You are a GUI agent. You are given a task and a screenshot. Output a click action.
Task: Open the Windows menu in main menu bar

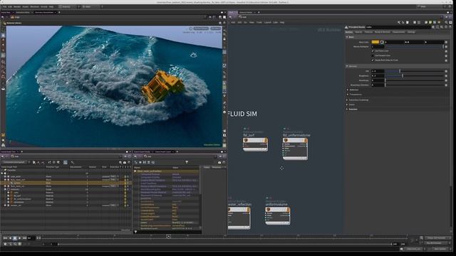(x=34, y=6)
